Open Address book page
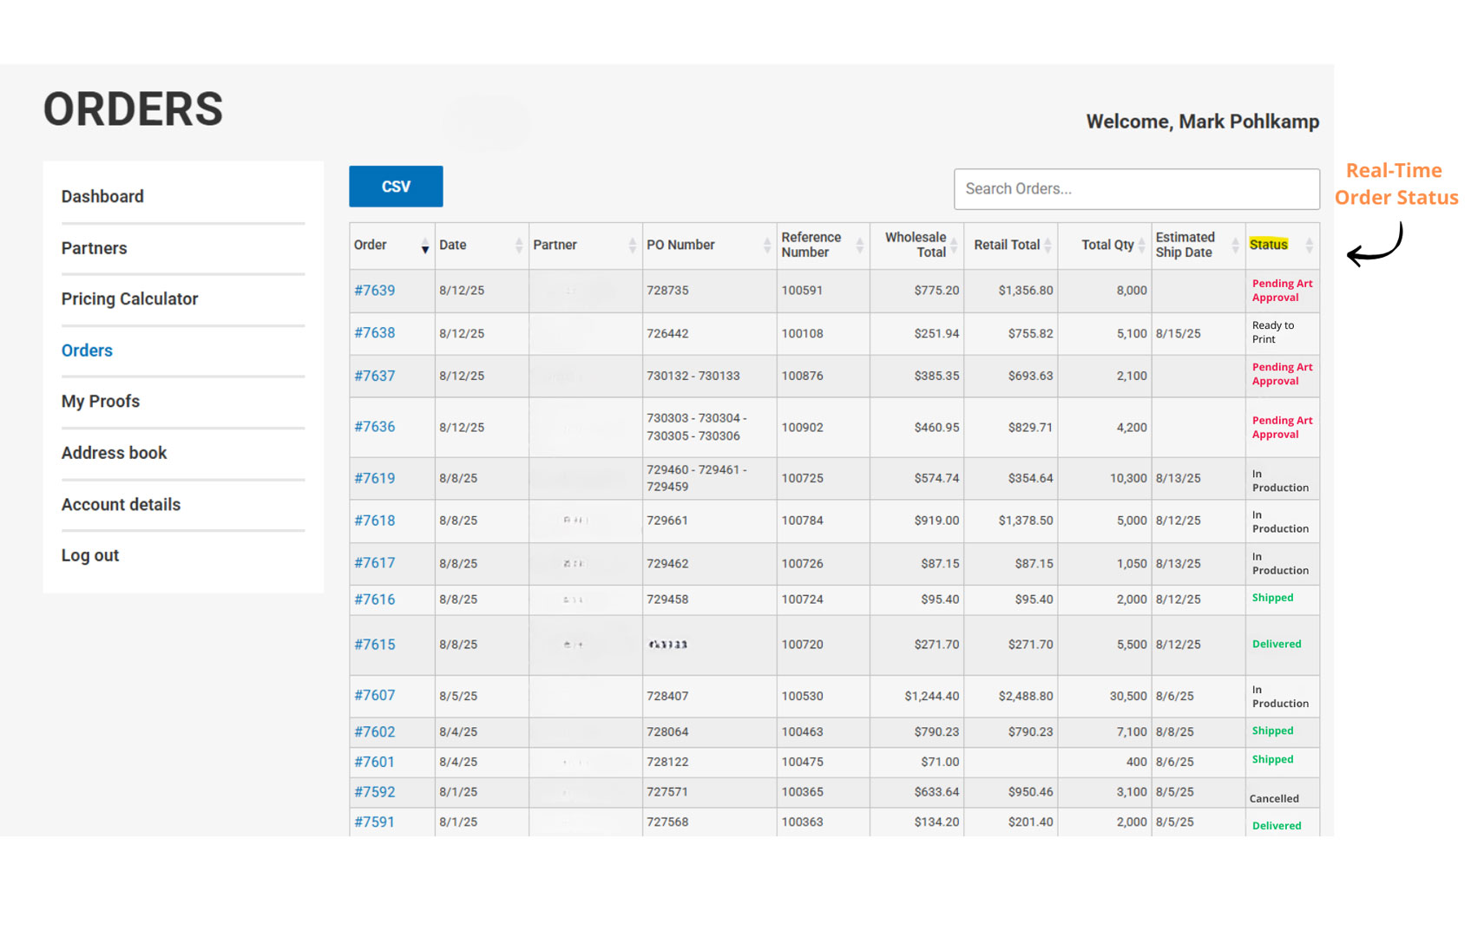 click(x=114, y=453)
